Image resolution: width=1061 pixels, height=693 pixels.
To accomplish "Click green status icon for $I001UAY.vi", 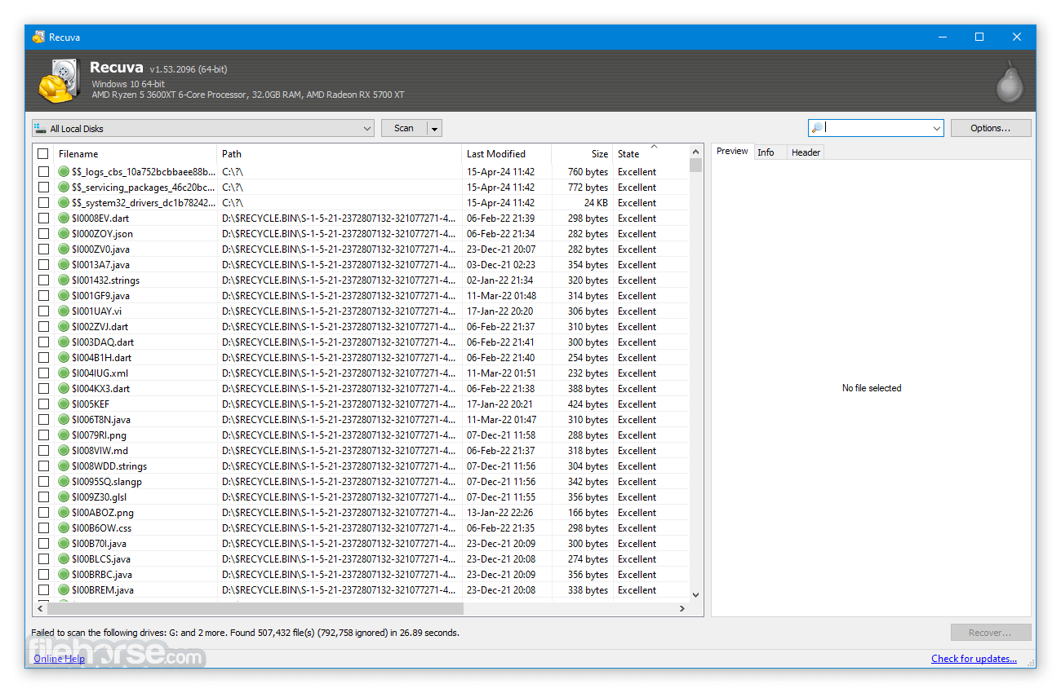I will (x=64, y=311).
